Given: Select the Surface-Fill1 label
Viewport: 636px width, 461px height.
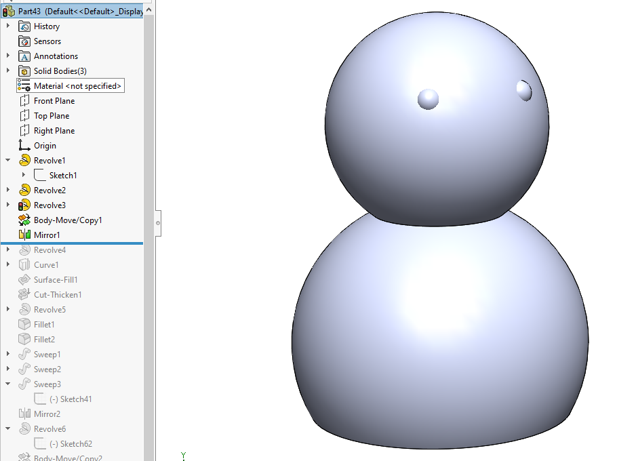Looking at the screenshot, I should [56, 280].
